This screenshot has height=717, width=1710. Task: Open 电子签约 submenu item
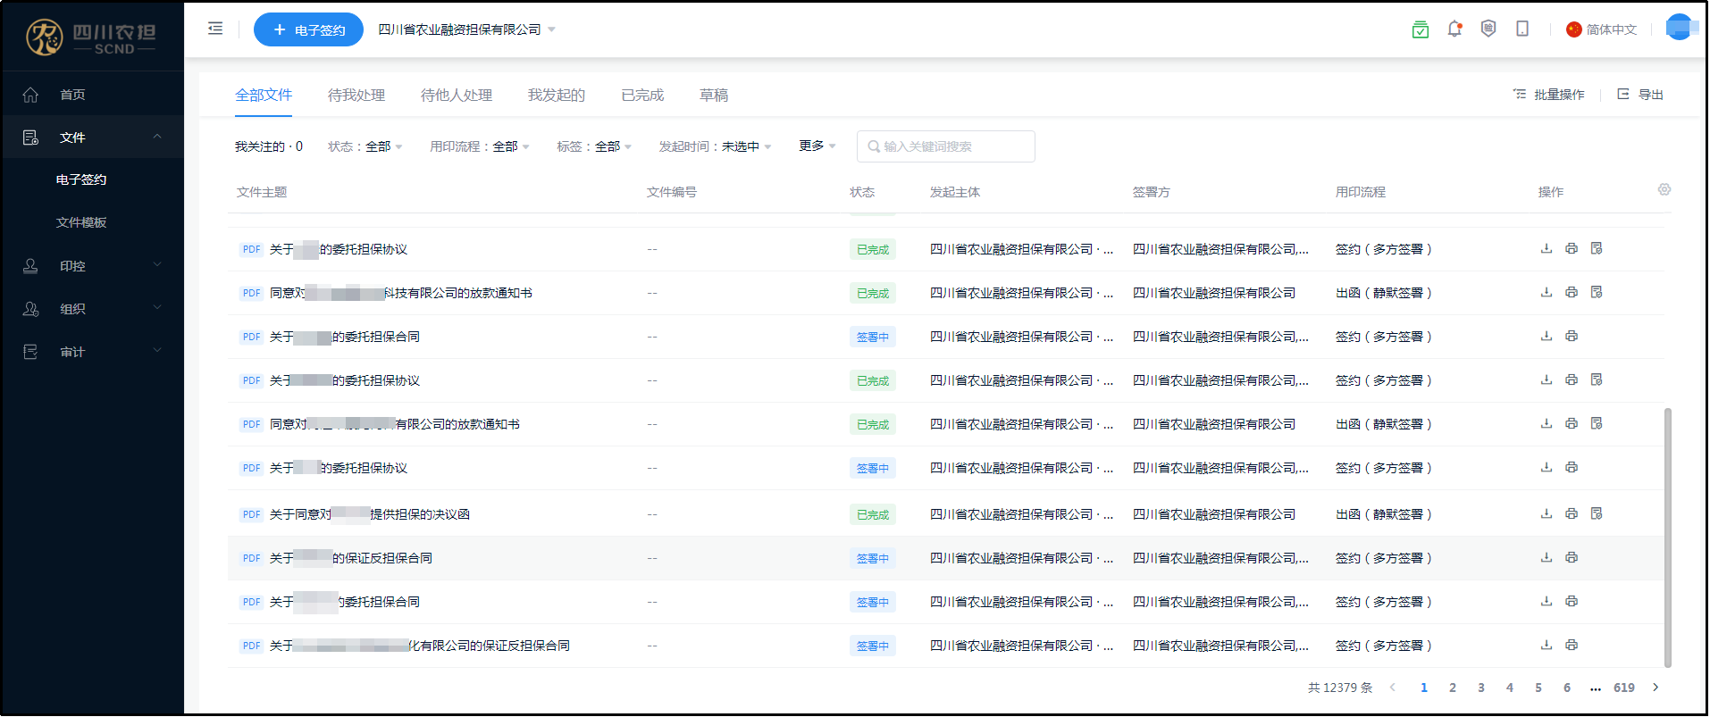point(81,179)
